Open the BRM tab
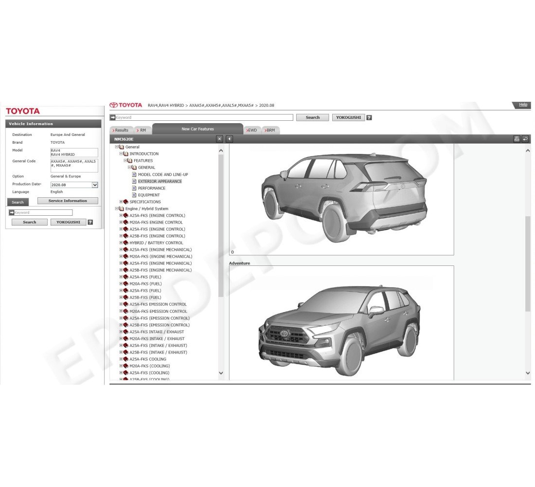 click(270, 130)
